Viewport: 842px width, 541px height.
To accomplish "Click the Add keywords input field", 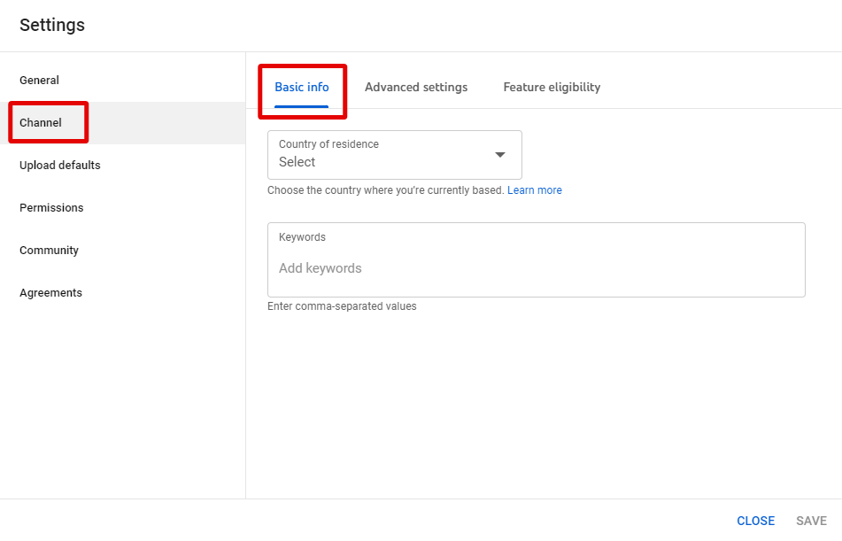I will [x=537, y=260].
